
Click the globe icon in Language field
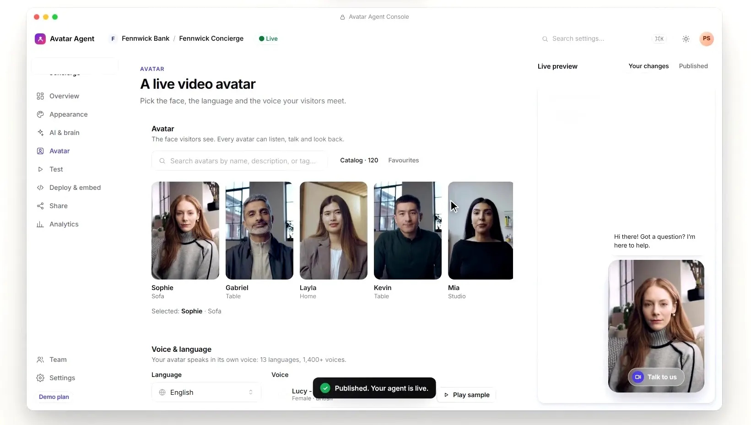[162, 393]
